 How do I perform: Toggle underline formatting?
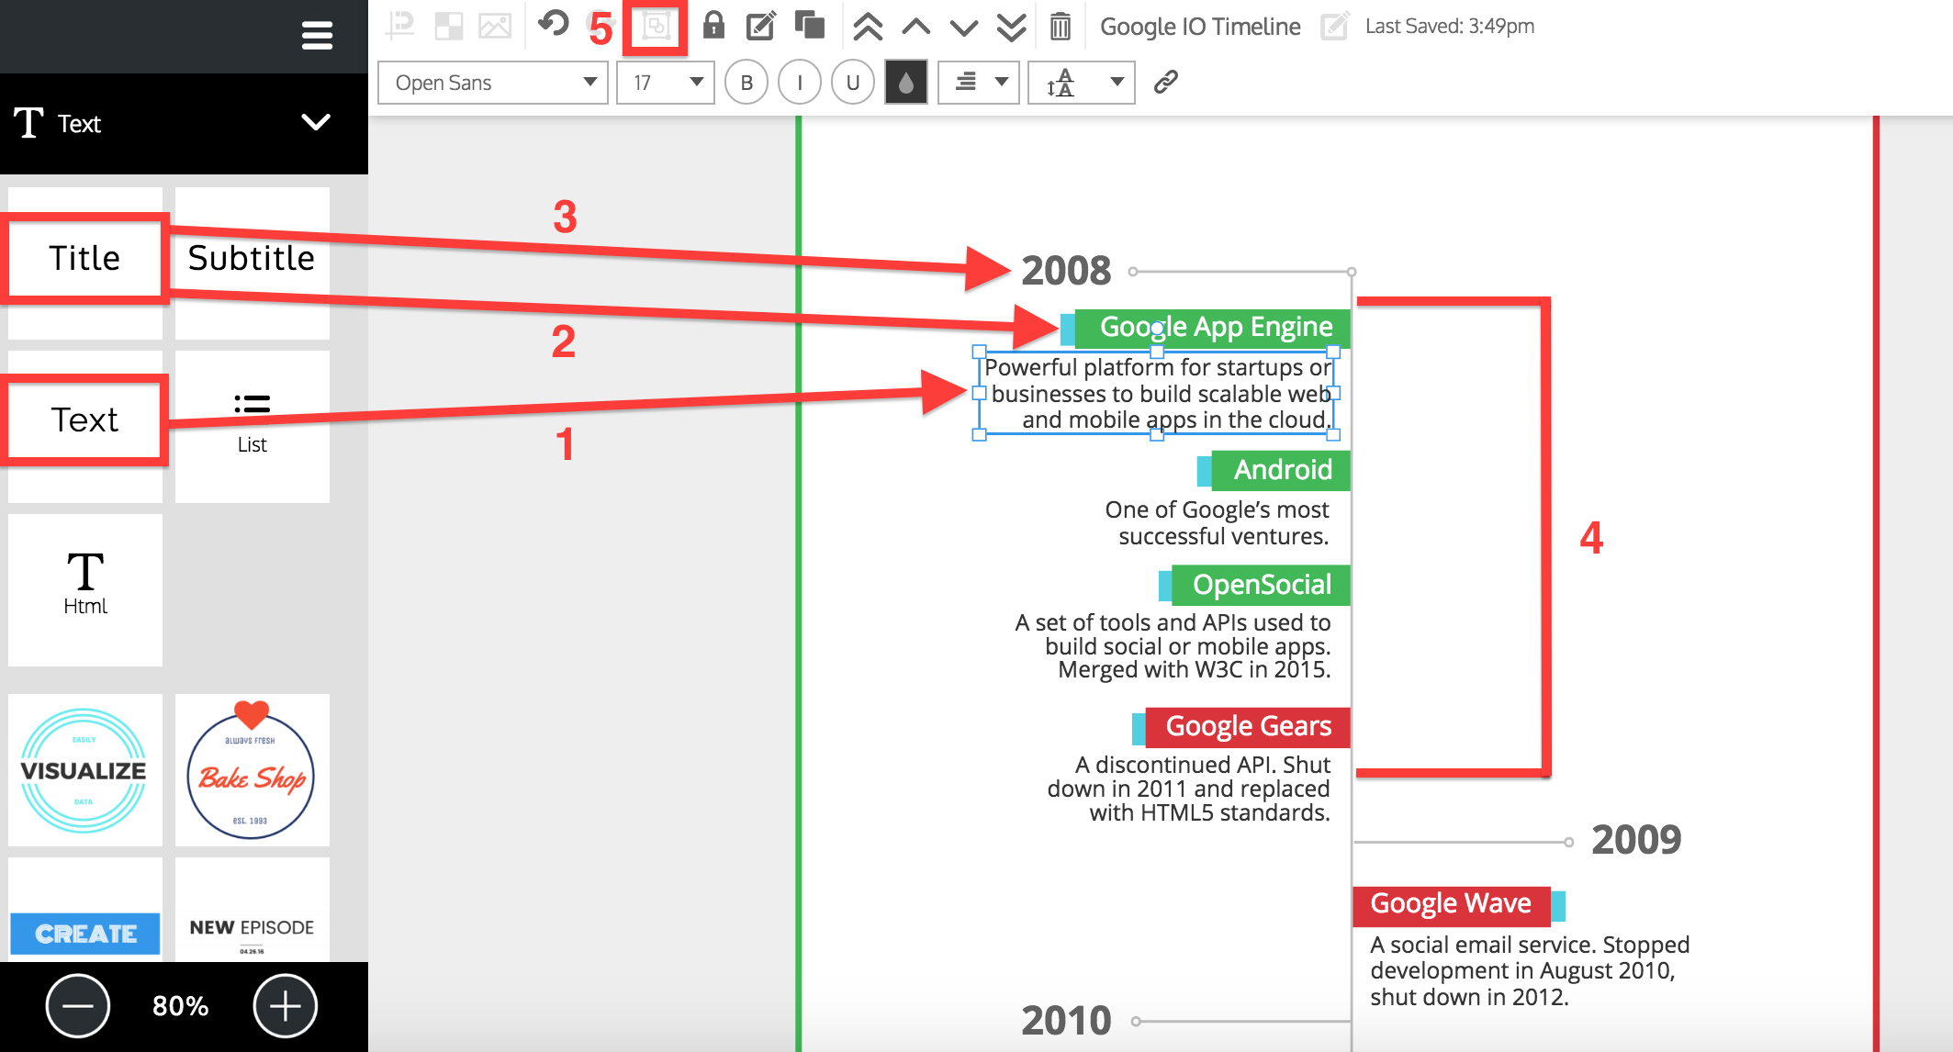click(853, 83)
